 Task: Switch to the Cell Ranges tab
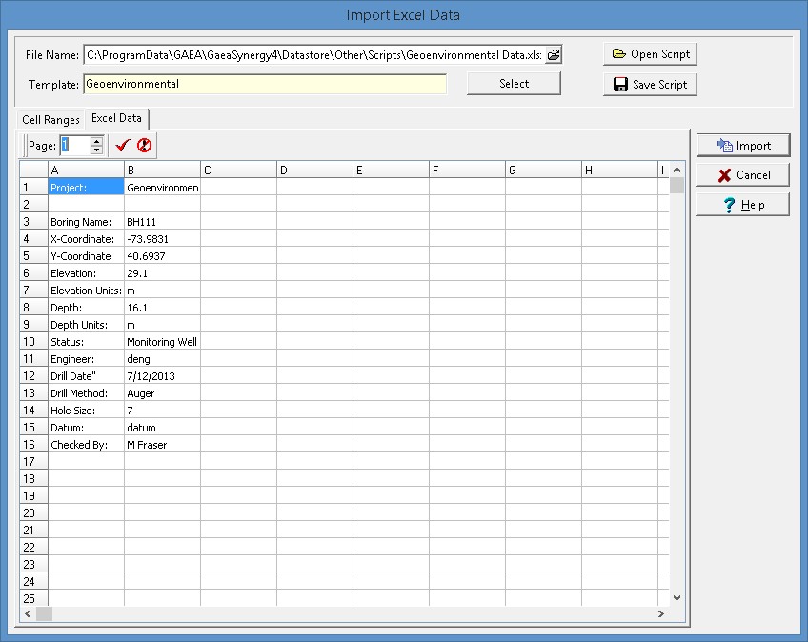coord(50,120)
